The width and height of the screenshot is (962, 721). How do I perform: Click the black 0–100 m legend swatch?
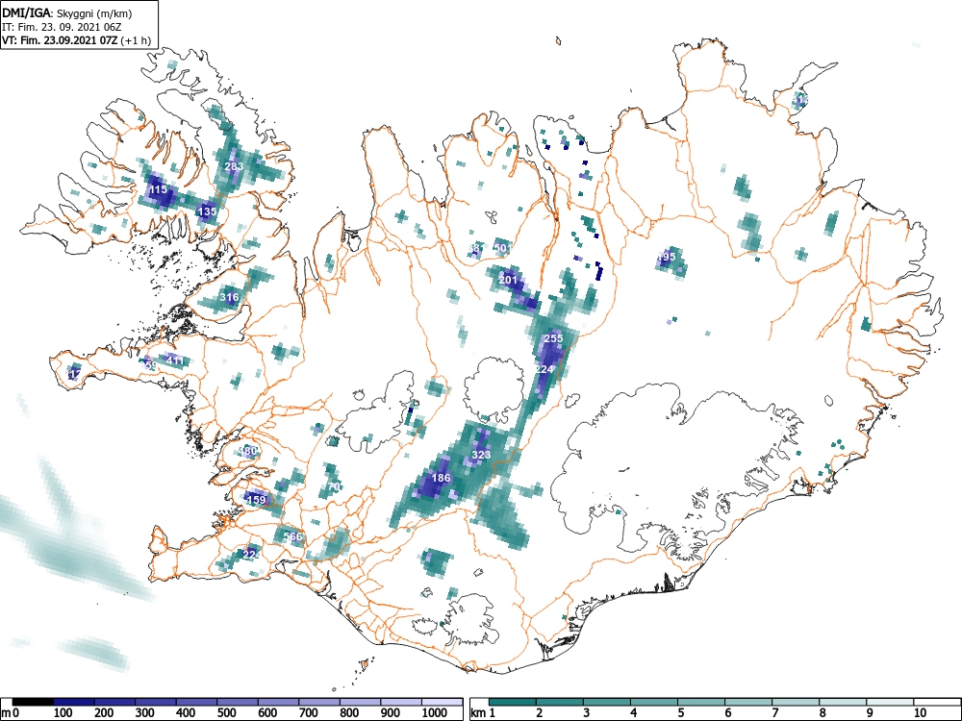(33, 702)
